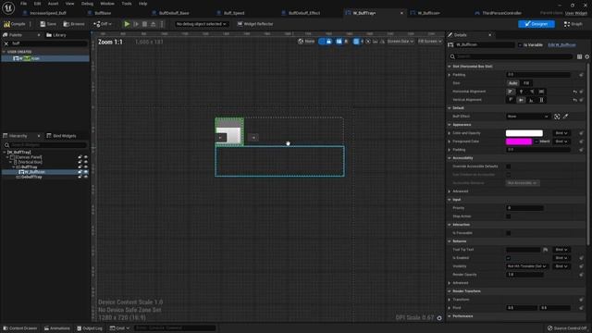Image resolution: width=592 pixels, height=333 pixels.
Task: Collapse the W_BuffTray root node
Action: pos(4,152)
